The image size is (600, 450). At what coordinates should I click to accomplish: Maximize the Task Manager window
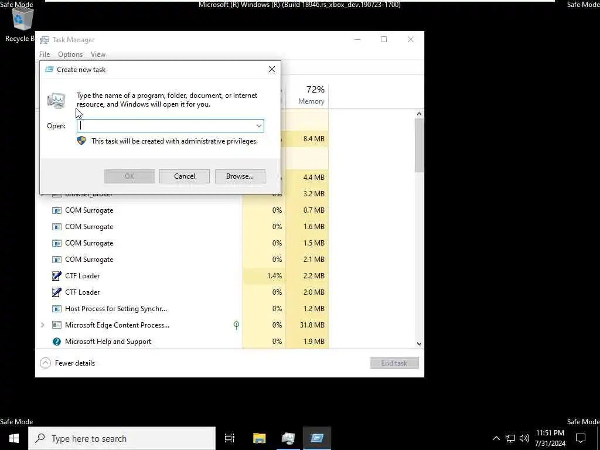(384, 39)
